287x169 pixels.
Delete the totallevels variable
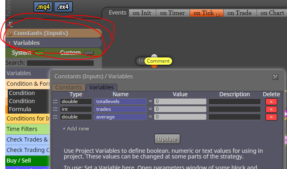[271, 102]
